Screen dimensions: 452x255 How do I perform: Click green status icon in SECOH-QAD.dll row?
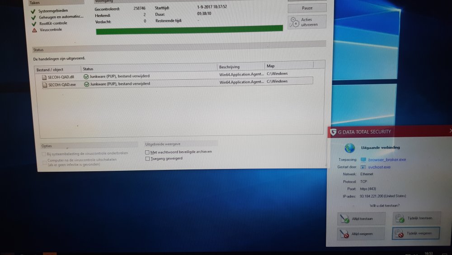(86, 77)
